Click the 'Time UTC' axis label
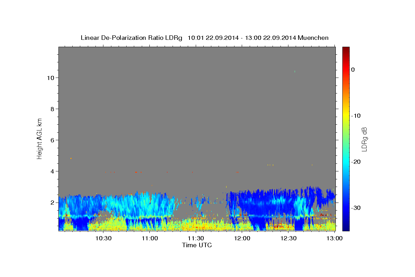The height and width of the screenshot is (277, 415). coord(197,245)
